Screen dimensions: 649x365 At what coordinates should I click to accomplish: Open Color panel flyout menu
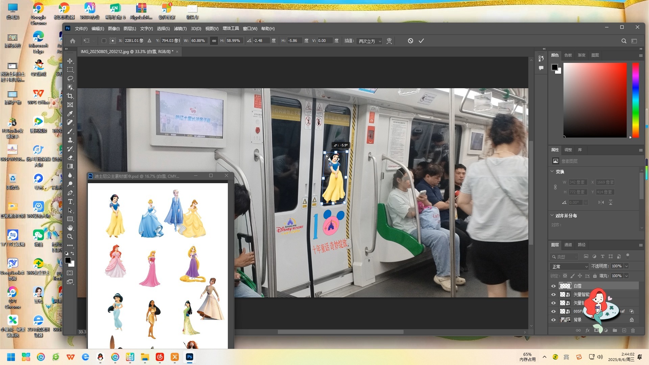click(x=641, y=55)
